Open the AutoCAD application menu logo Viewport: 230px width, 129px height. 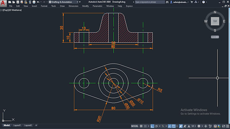coord(3,3)
